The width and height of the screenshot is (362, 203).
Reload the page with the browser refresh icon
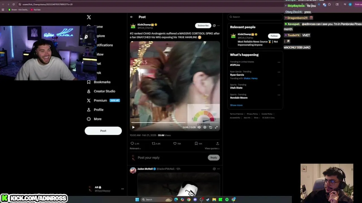13,5
